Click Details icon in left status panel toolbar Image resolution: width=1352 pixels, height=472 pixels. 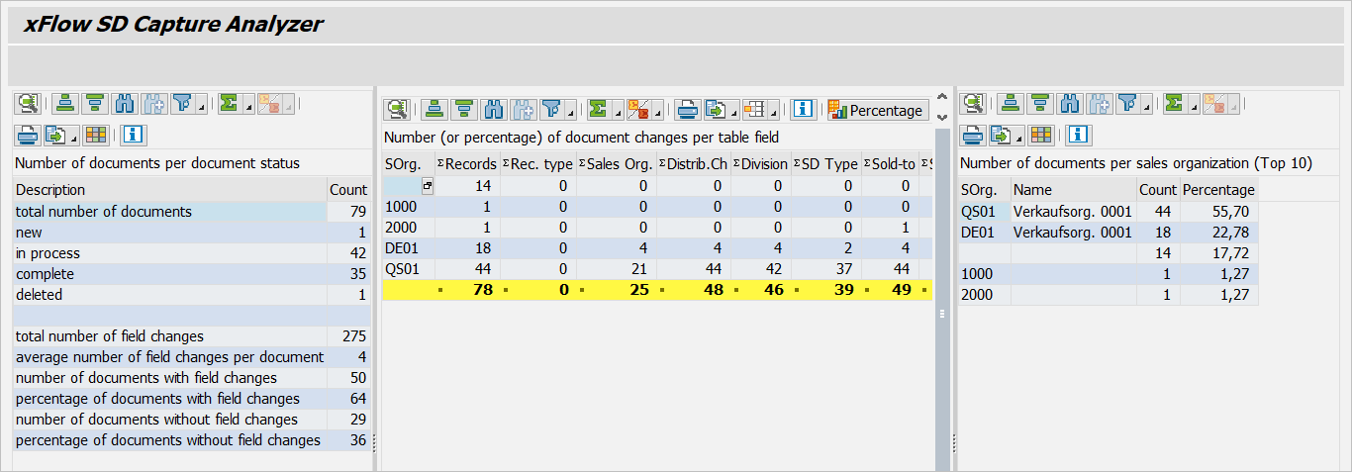coord(26,103)
